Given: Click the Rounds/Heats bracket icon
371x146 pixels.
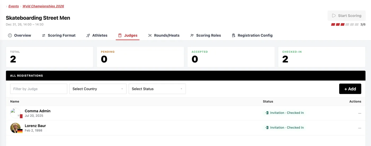Looking at the screenshot, I should click(150, 35).
